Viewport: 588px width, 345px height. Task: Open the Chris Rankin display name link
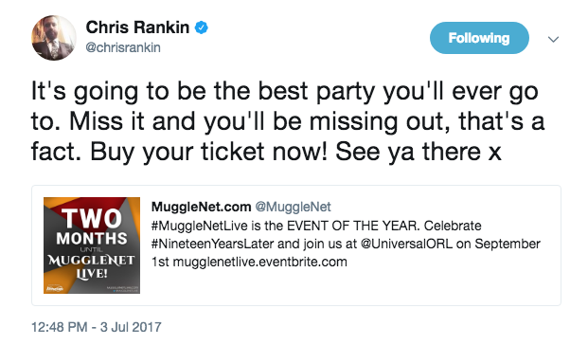137,27
